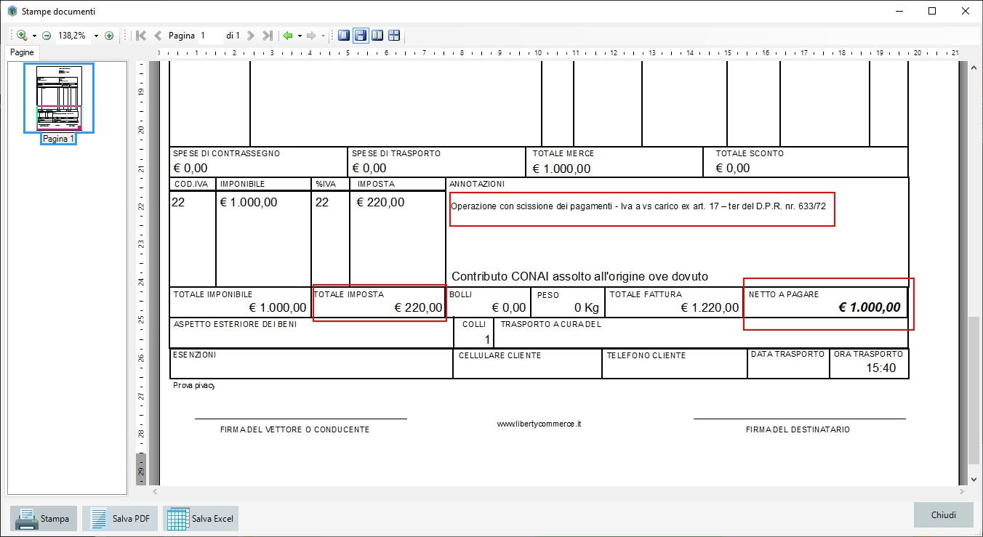Click the NETTO A PAGARE € 1.000,00 value

(870, 307)
